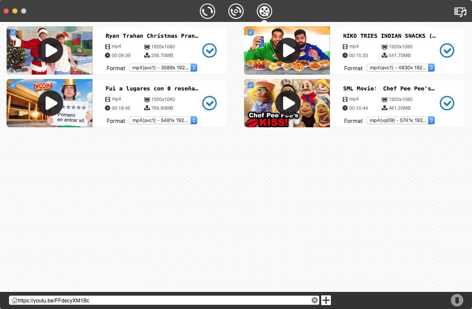Click the download size icon on SML Movie card
The width and height of the screenshot is (472, 309).
[384, 108]
